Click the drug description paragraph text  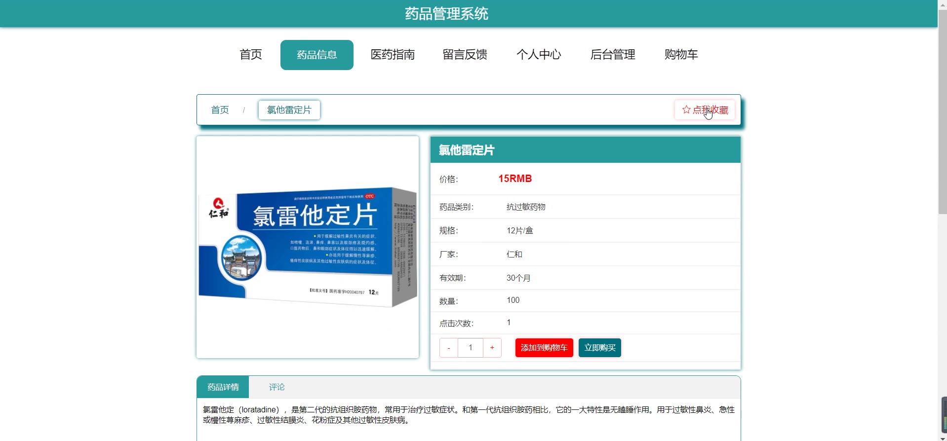tap(469, 415)
